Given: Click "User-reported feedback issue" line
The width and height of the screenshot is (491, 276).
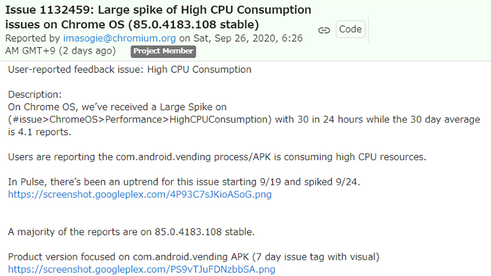Looking at the screenshot, I should 130,70.
